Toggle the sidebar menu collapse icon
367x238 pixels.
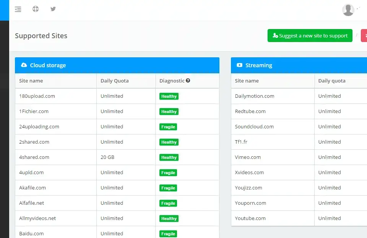(18, 9)
